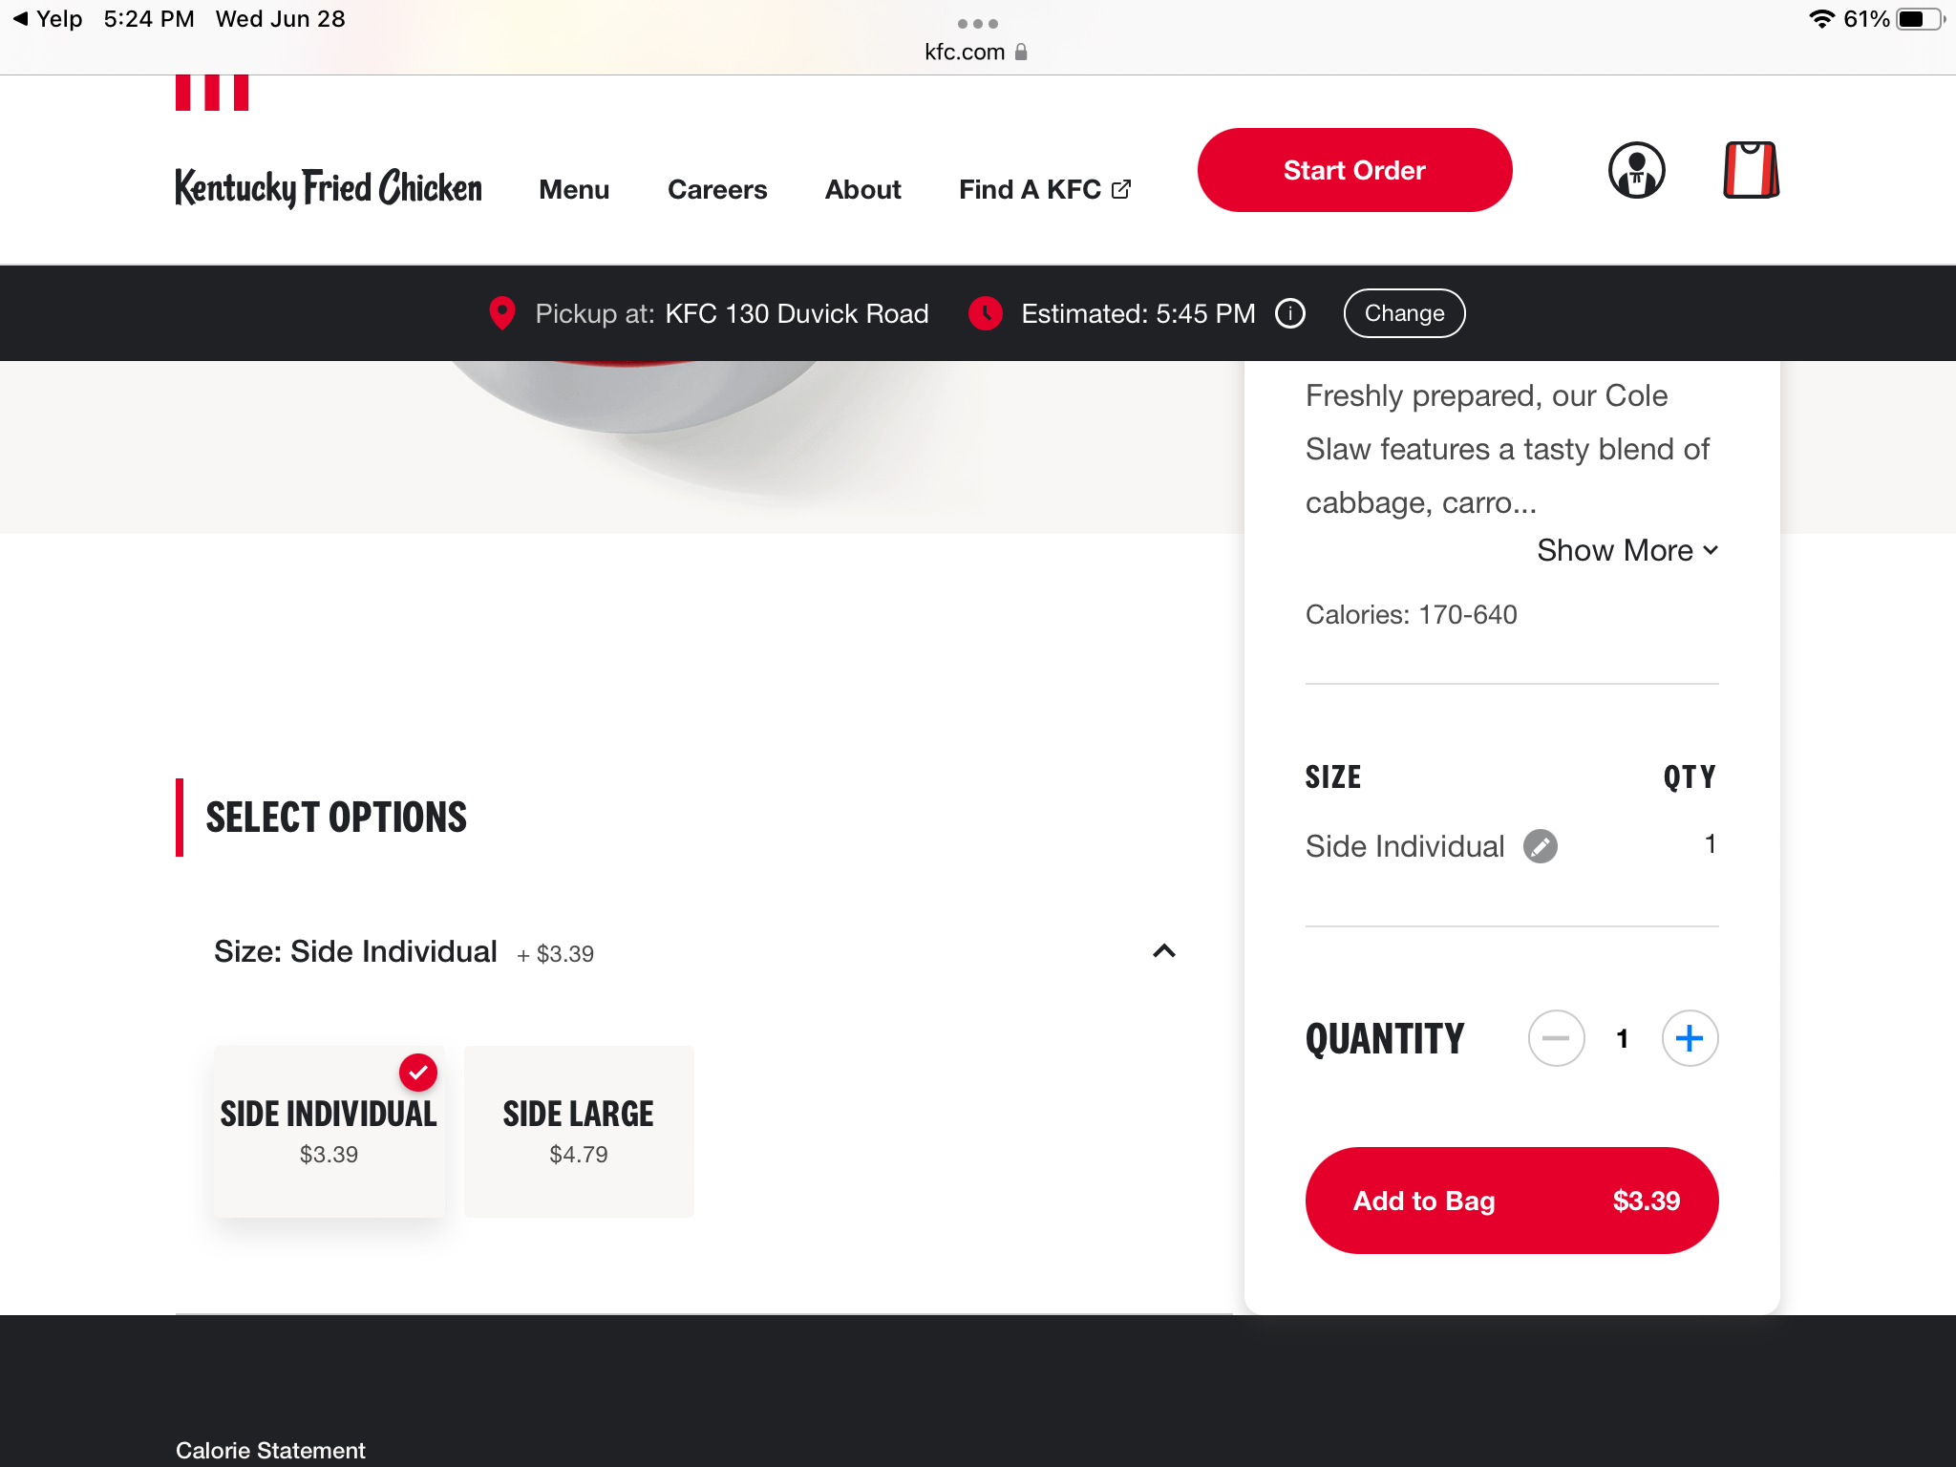Open the user account profile icon
This screenshot has width=1956, height=1467.
pyautogui.click(x=1636, y=171)
